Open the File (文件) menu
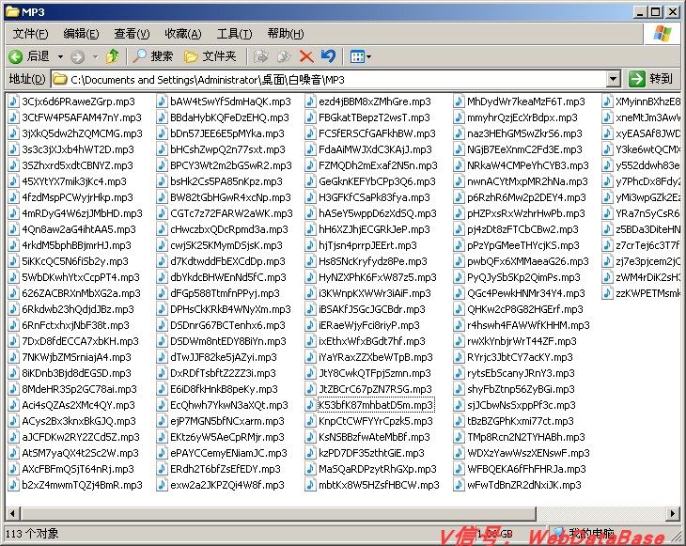Image resolution: width=686 pixels, height=546 pixels. point(30,34)
